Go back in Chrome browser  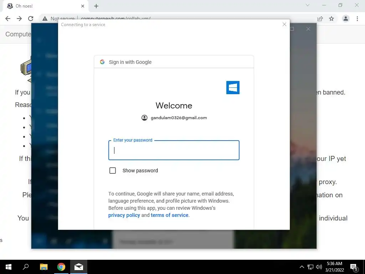(x=8, y=19)
